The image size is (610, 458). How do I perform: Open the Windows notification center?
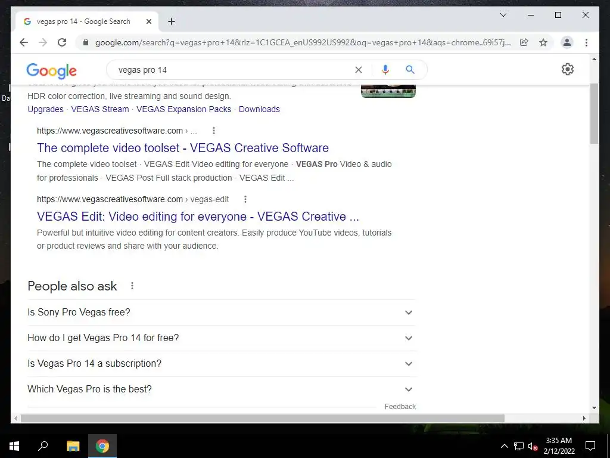(x=590, y=446)
